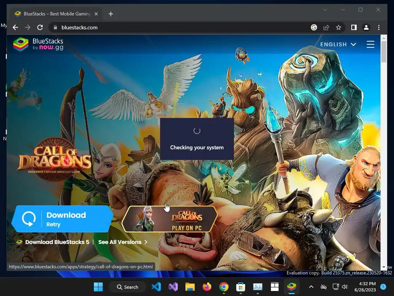Click the webpage vertical scrollbar thumb
The height and width of the screenshot is (296, 394).
384,51
